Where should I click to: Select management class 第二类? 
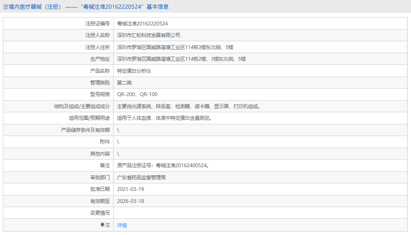pyautogui.click(x=124, y=83)
